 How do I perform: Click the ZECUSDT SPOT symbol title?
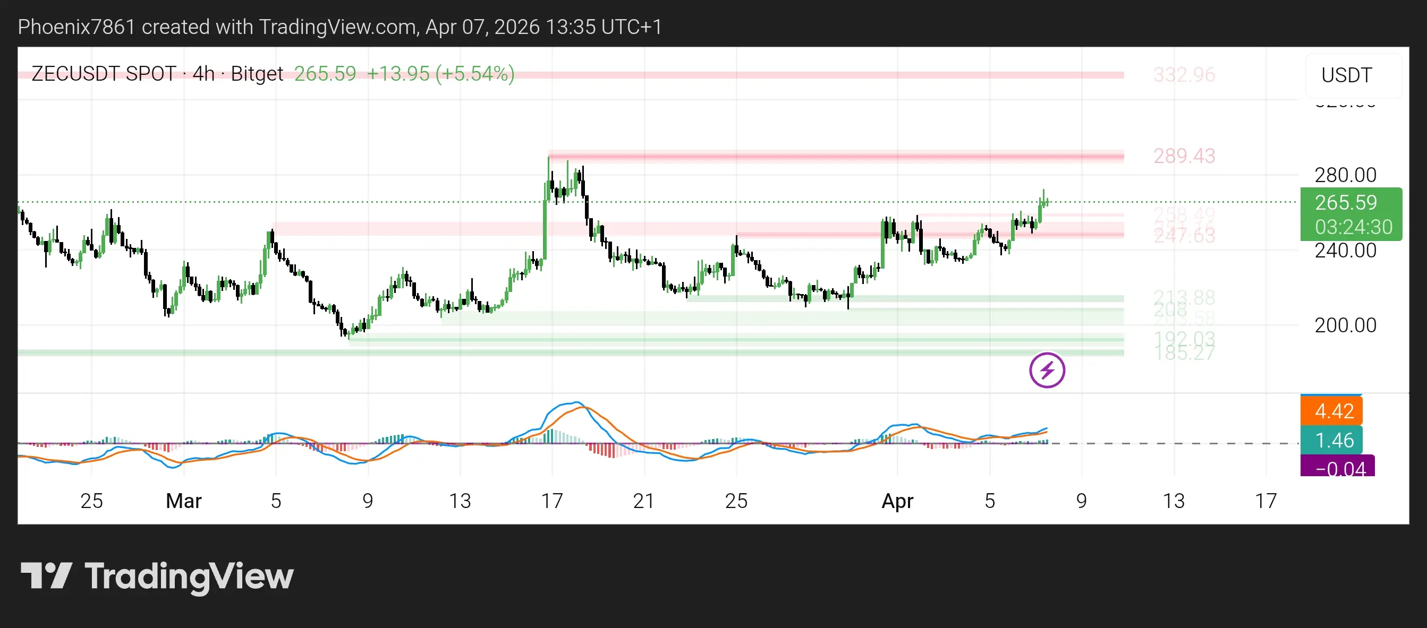click(x=104, y=74)
